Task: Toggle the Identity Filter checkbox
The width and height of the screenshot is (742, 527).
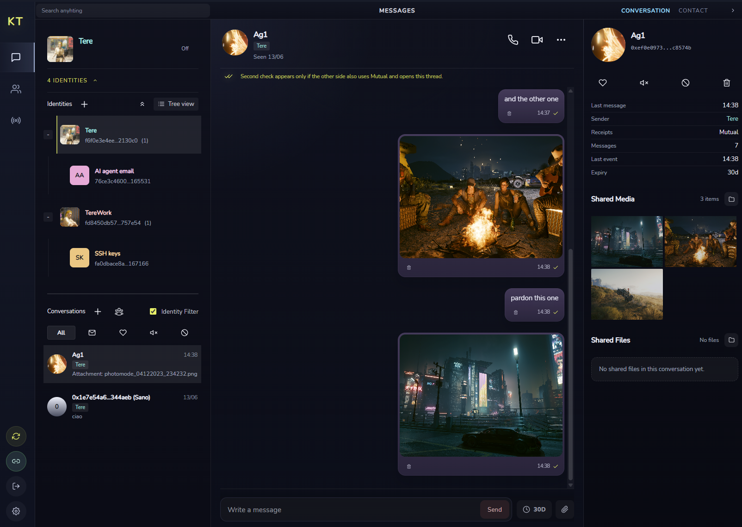Action: click(x=153, y=311)
